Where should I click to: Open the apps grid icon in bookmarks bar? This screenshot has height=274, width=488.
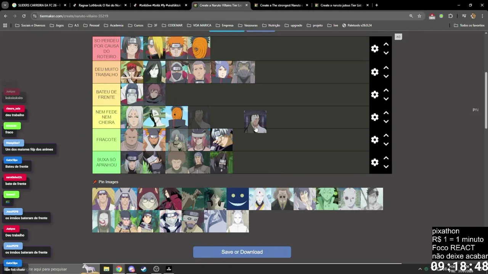click(x=5, y=25)
